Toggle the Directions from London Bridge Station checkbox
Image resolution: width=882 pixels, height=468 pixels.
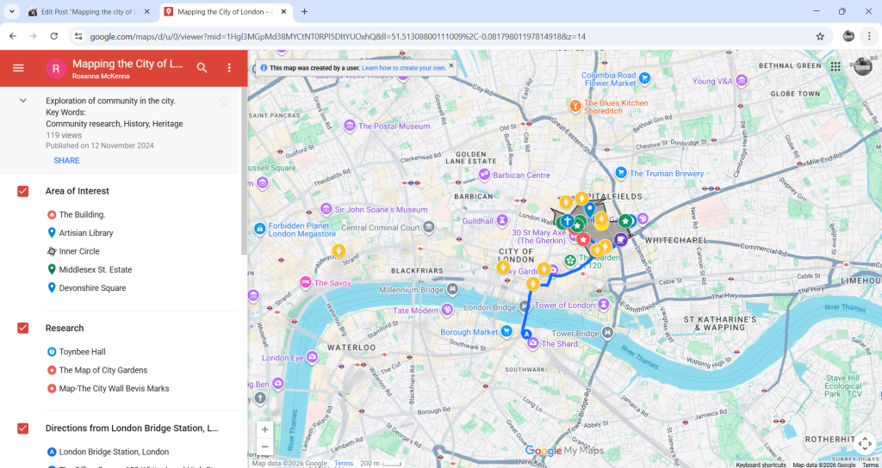coord(23,428)
